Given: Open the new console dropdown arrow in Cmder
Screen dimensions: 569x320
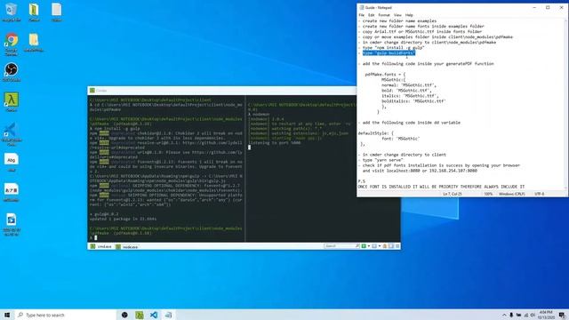Looking at the screenshot, I should pos(369,246).
